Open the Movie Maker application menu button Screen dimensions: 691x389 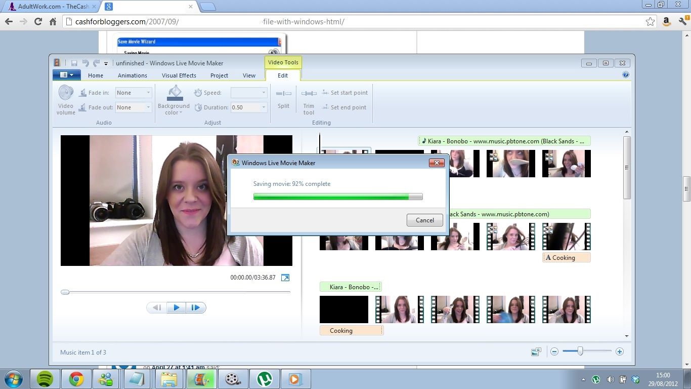(67, 75)
